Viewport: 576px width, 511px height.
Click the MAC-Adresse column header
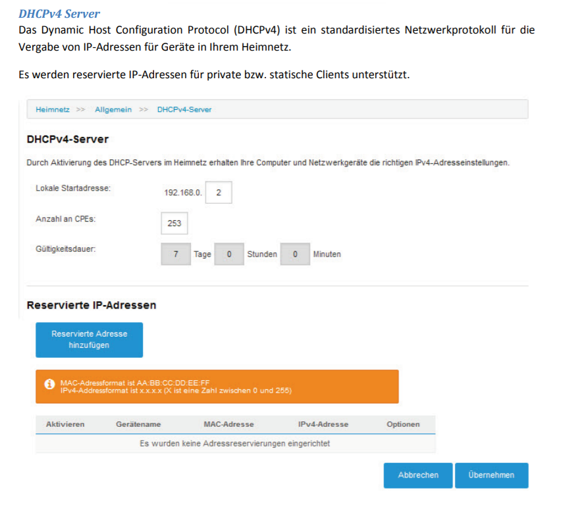[229, 424]
